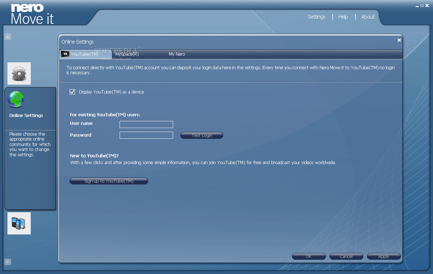Open the Settings menu at top

(x=317, y=17)
